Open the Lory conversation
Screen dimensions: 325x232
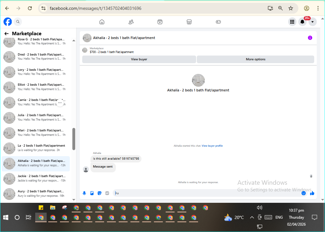36,72
